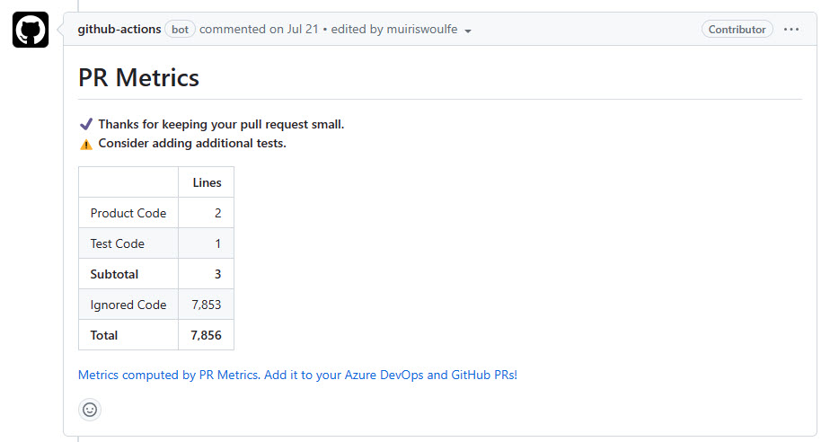Click the bot label badge
Image resolution: width=839 pixels, height=442 pixels.
click(x=180, y=30)
